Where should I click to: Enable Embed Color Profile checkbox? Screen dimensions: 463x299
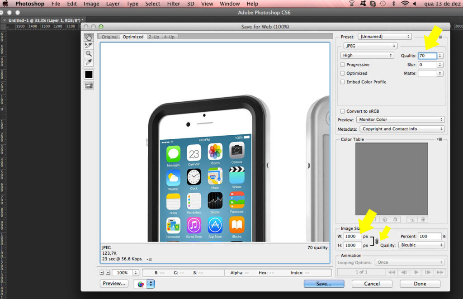343,82
